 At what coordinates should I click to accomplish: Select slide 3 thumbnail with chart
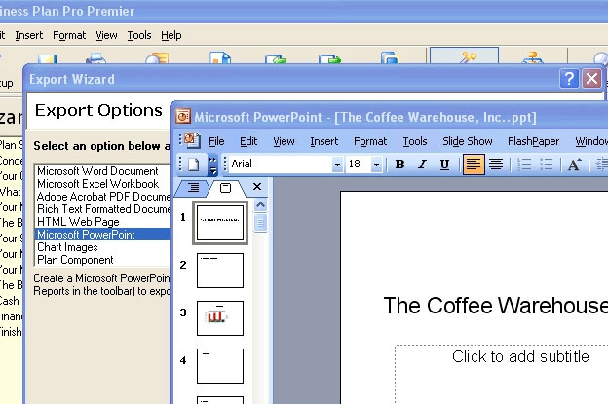click(220, 318)
